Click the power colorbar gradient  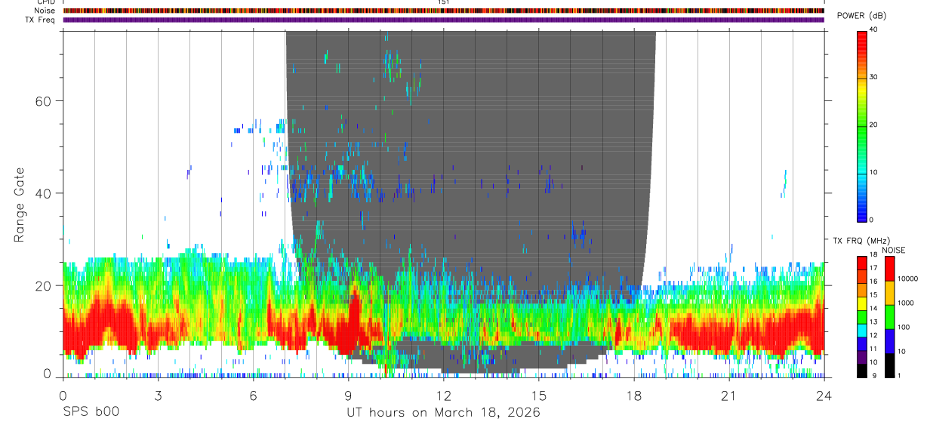point(862,125)
